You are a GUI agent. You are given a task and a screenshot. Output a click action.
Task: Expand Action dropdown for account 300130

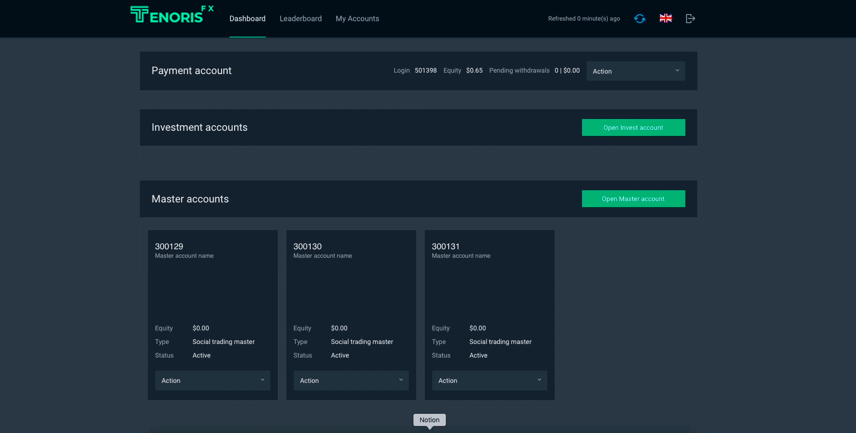click(351, 381)
